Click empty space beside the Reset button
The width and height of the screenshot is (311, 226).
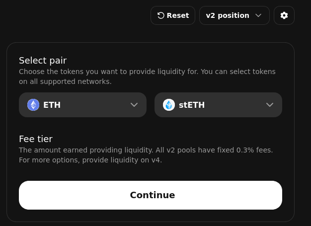[x=79, y=15]
